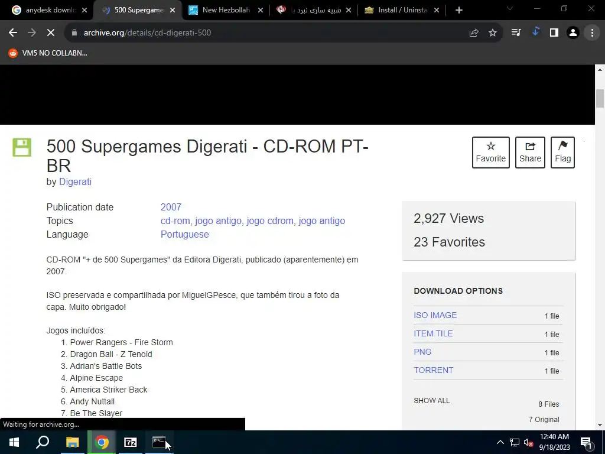The image size is (605, 454).
Task: Open the ITEM TILE download option
Action: [x=433, y=333]
